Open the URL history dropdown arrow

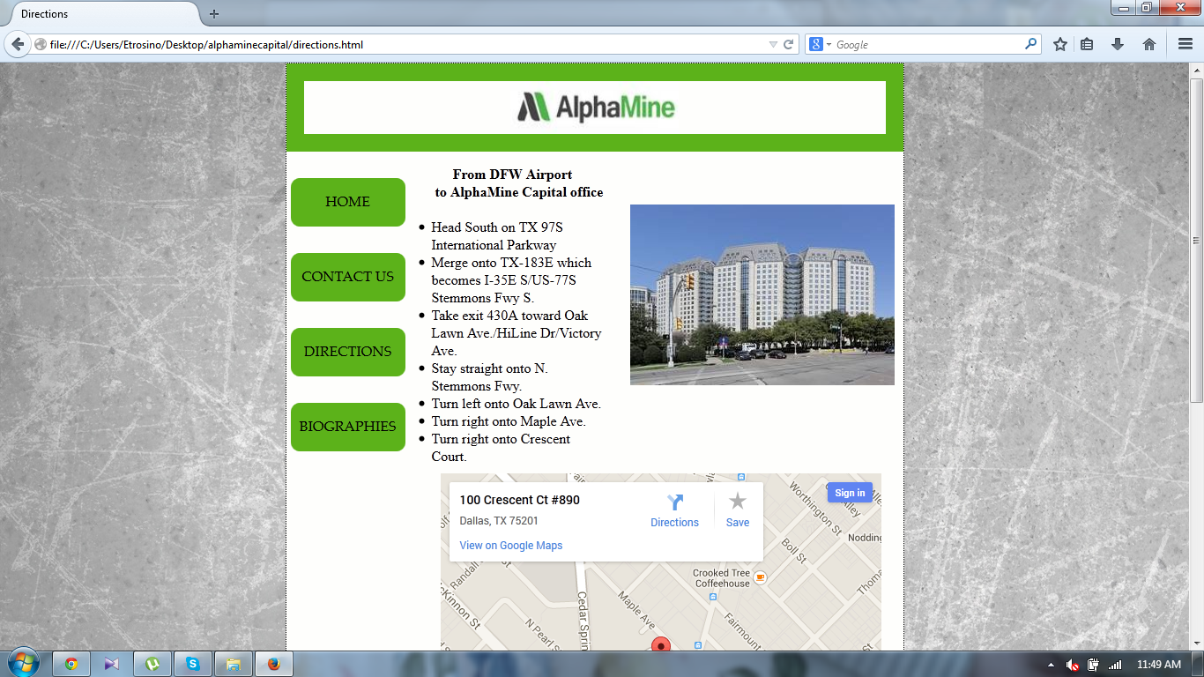coord(773,44)
